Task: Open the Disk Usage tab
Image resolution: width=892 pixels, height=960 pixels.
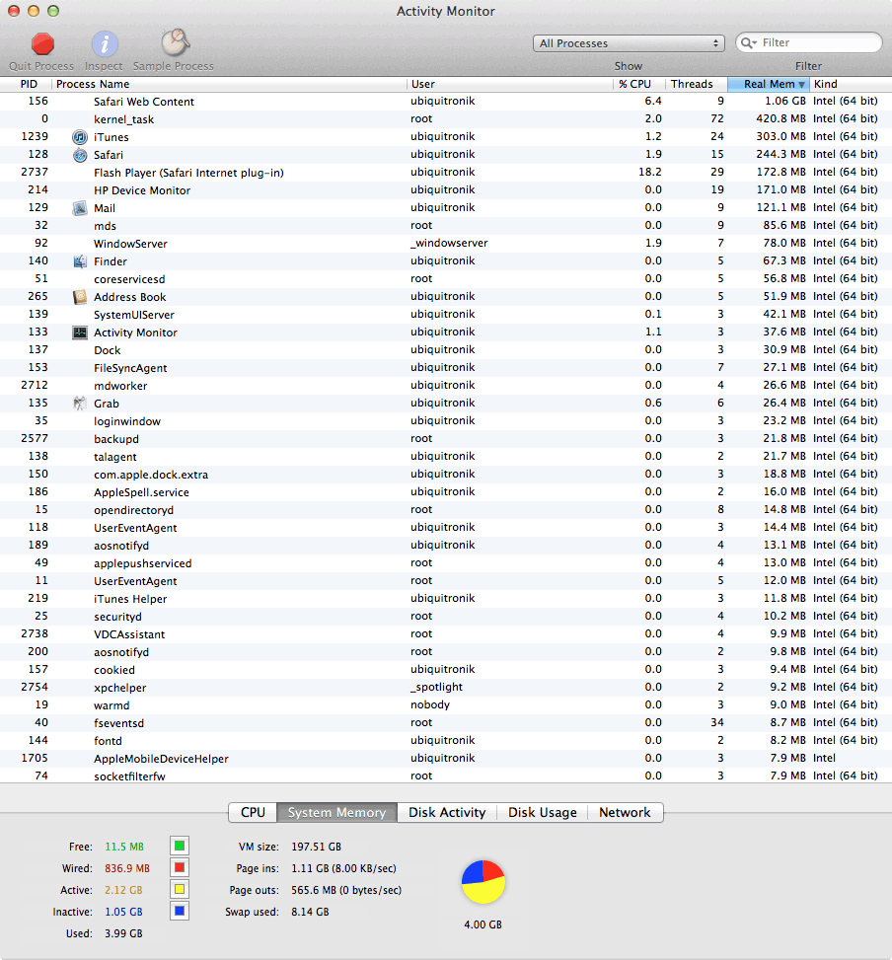Action: coord(543,812)
